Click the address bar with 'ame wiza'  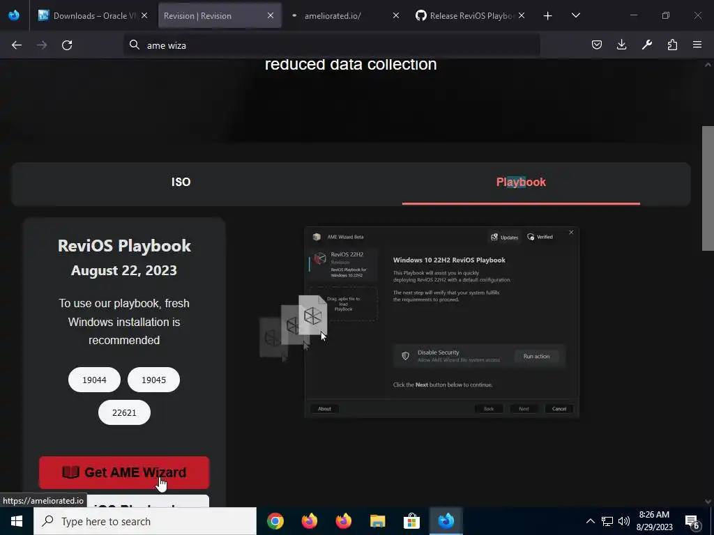pos(331,45)
